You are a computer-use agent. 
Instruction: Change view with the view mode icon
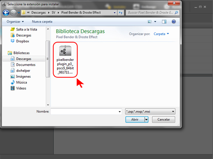tap(149, 22)
